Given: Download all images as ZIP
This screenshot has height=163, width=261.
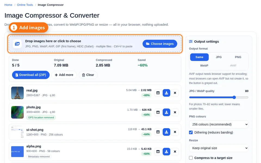Looking at the screenshot, I should (x=31, y=75).
